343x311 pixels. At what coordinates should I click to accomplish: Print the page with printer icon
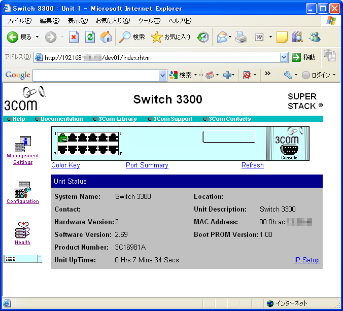(241, 37)
